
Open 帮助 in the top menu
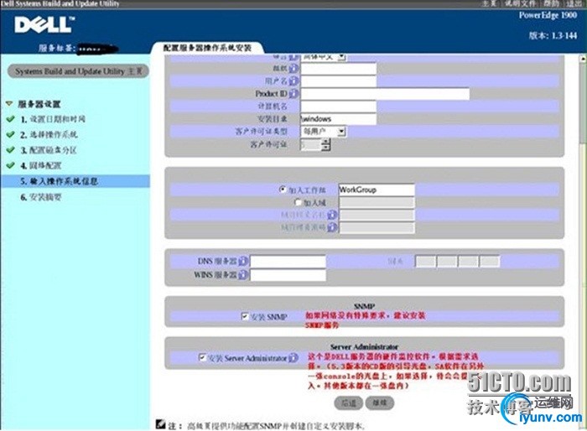(x=552, y=3)
